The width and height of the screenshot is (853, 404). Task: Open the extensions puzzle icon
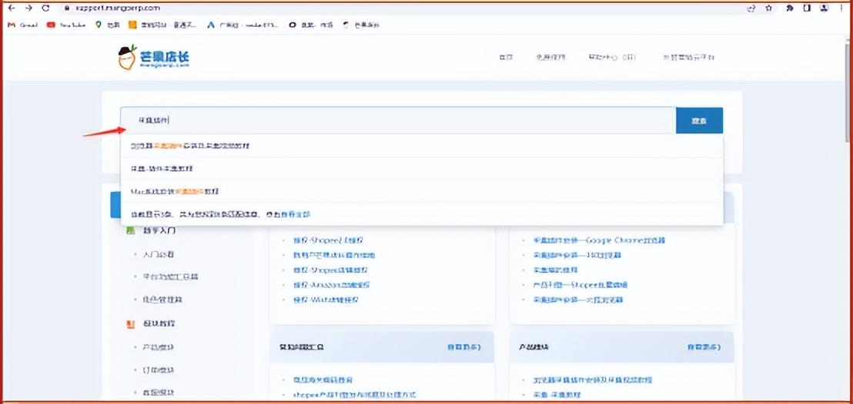790,8
